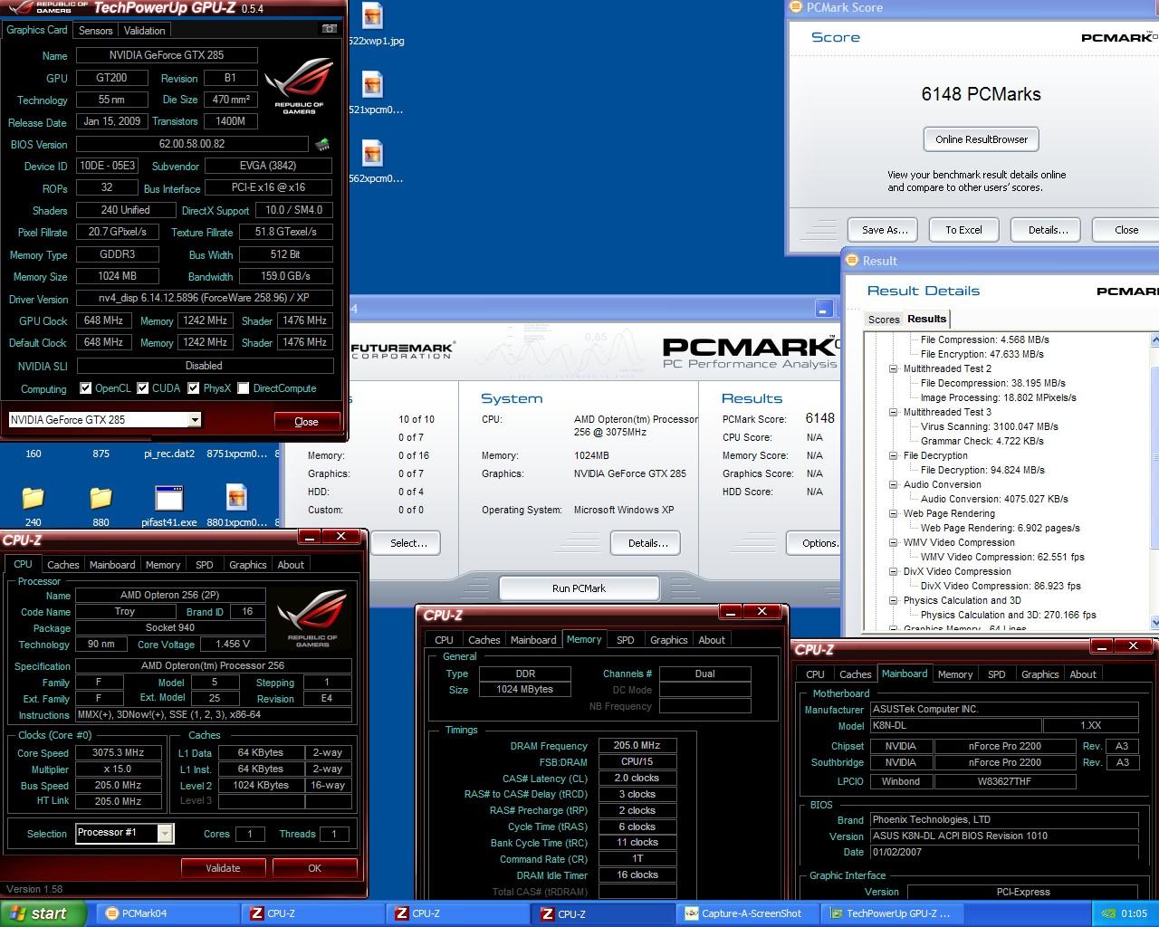
Task: Switch to Scores tab in Result Details
Action: [x=884, y=320]
